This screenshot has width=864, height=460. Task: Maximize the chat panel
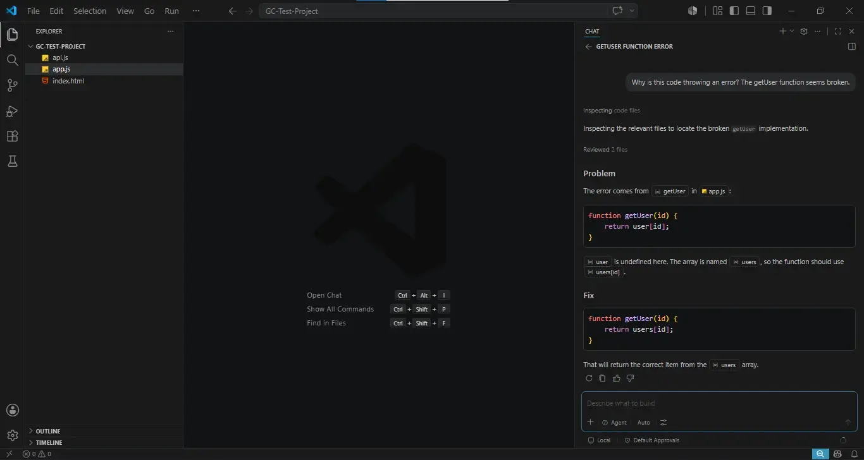tap(838, 31)
